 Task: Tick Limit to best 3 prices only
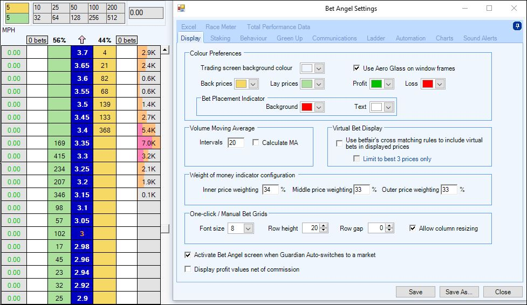pyautogui.click(x=356, y=158)
